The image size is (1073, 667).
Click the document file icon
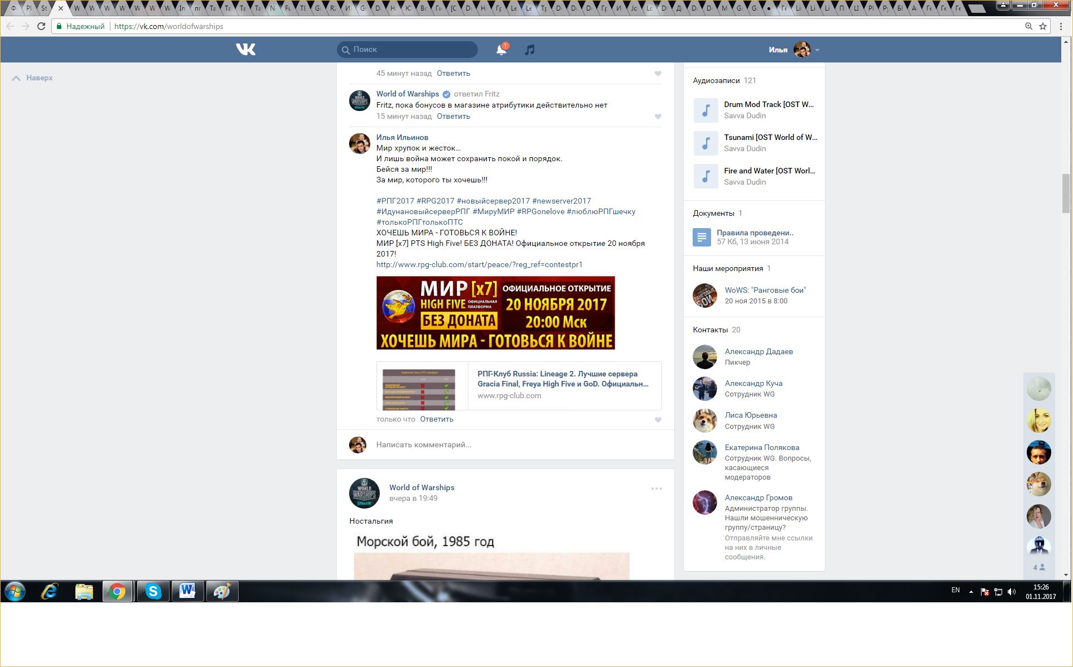(x=702, y=238)
